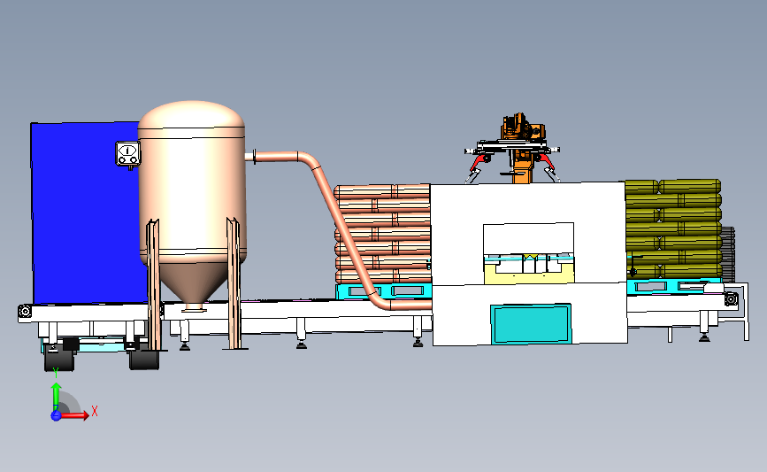Select the yellow die inside the enclosure window
Viewport: 767px width, 472px height.
point(528,275)
